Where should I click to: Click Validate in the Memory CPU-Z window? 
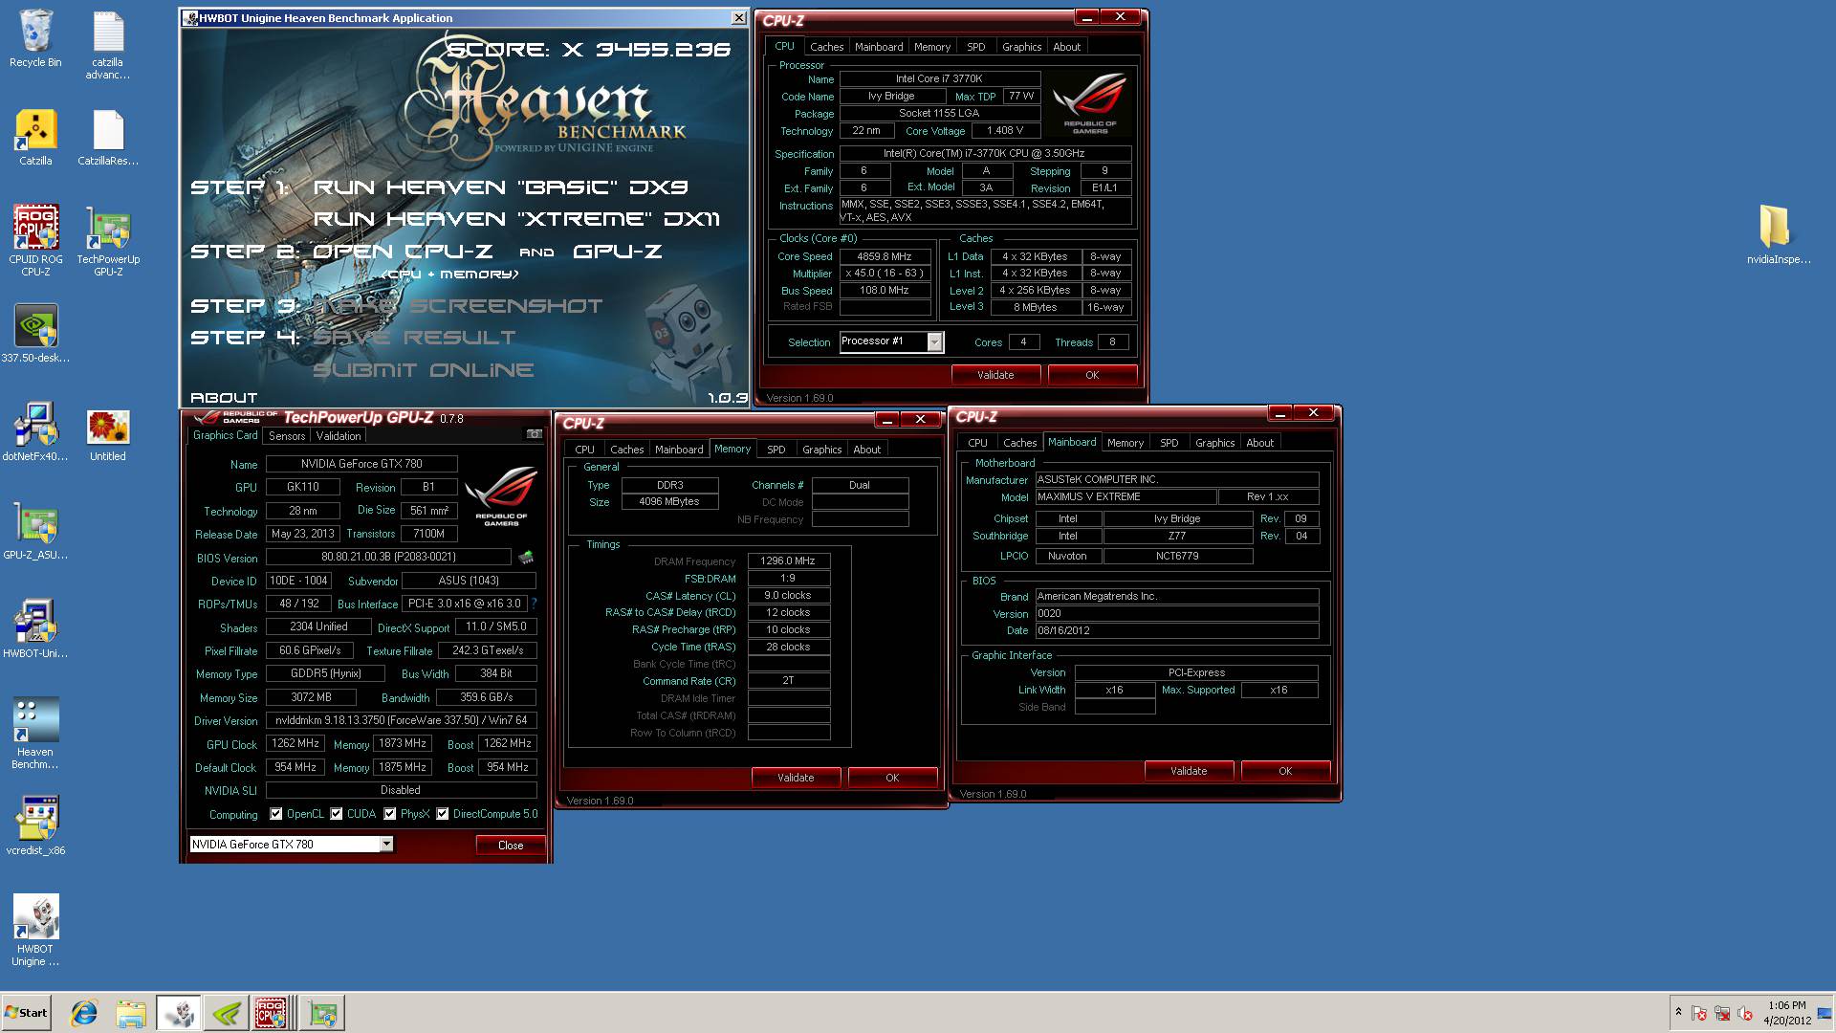point(796,778)
